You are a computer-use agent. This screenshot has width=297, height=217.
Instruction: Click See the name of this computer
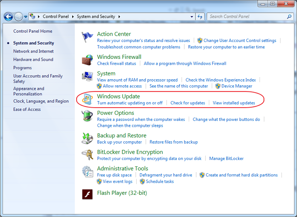pos(179,86)
